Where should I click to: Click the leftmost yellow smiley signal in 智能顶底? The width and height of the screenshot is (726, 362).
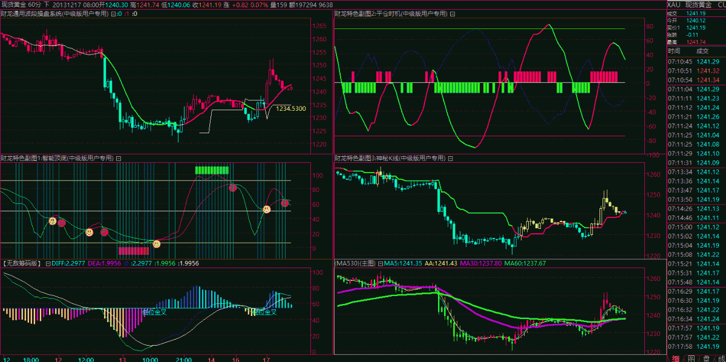(53, 221)
